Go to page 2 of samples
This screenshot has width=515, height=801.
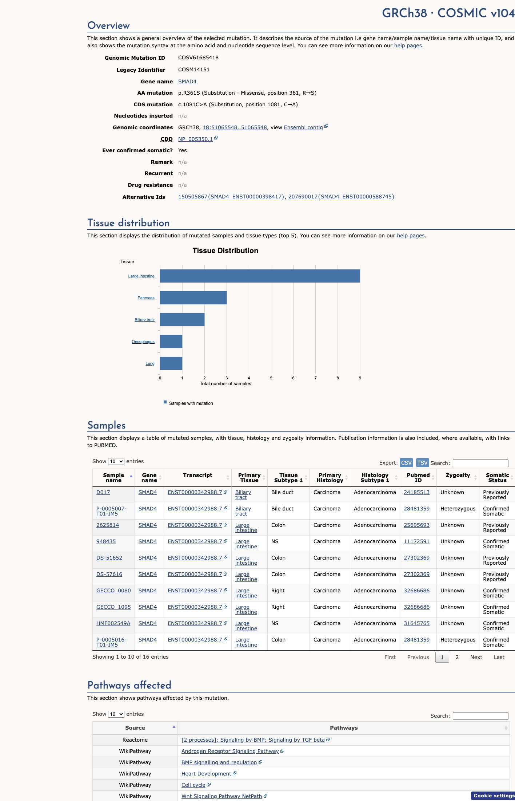(457, 657)
